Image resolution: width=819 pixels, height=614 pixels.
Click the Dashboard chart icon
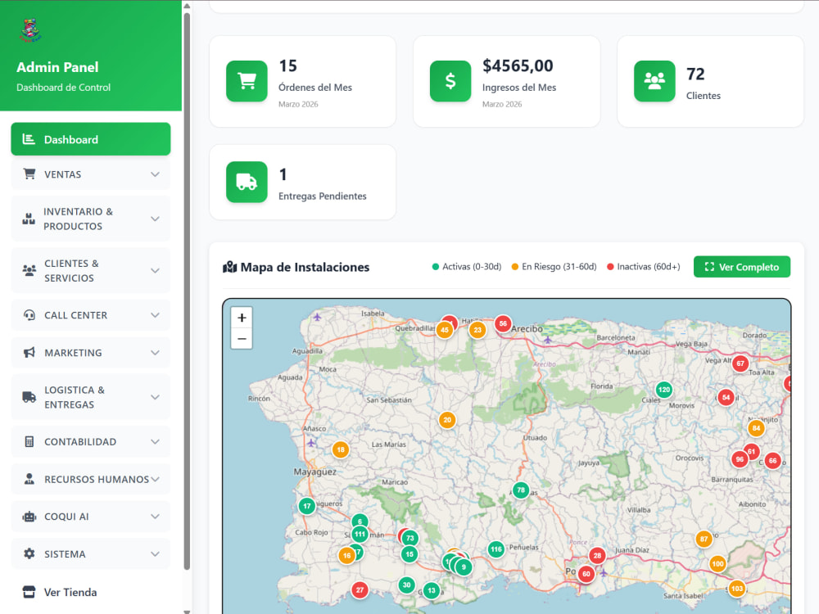tap(29, 139)
